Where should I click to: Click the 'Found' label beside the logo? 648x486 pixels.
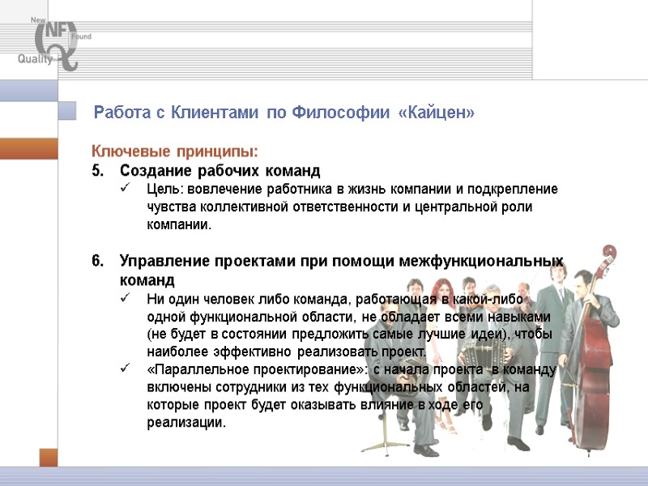click(x=82, y=36)
